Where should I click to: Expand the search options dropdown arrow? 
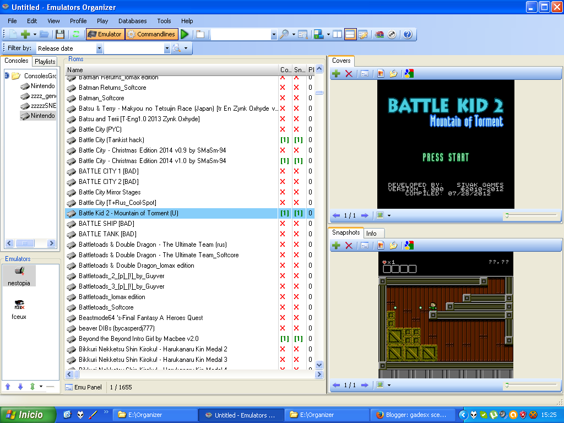coord(294,35)
